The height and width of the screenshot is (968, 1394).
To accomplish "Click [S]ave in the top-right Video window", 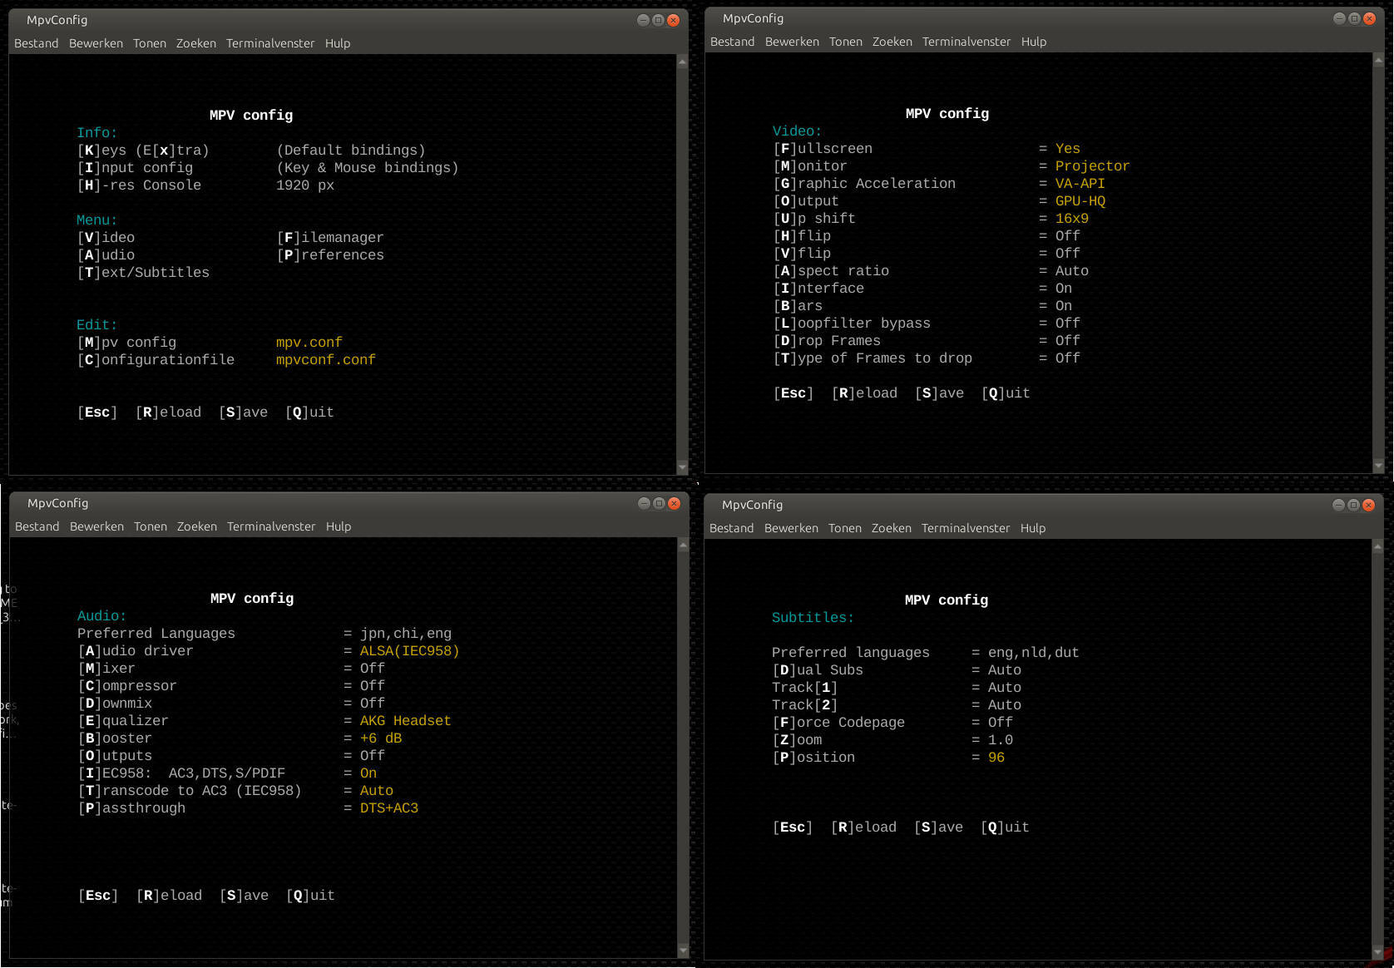I will (939, 393).
